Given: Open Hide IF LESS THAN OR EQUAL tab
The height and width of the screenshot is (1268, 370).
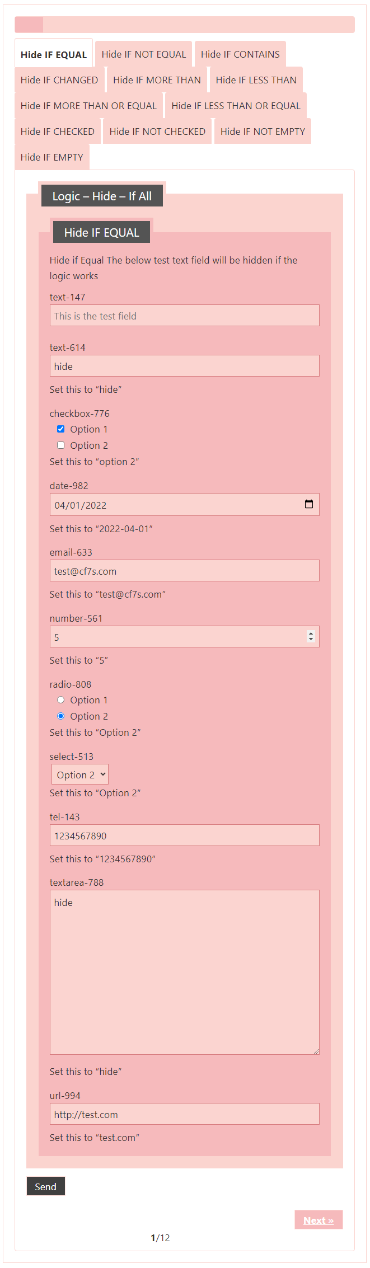Looking at the screenshot, I should pyautogui.click(x=236, y=106).
